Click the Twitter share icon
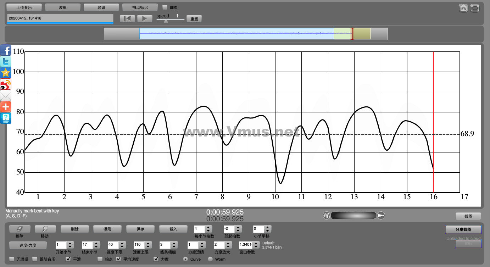The height and width of the screenshot is (267, 490). click(x=6, y=62)
